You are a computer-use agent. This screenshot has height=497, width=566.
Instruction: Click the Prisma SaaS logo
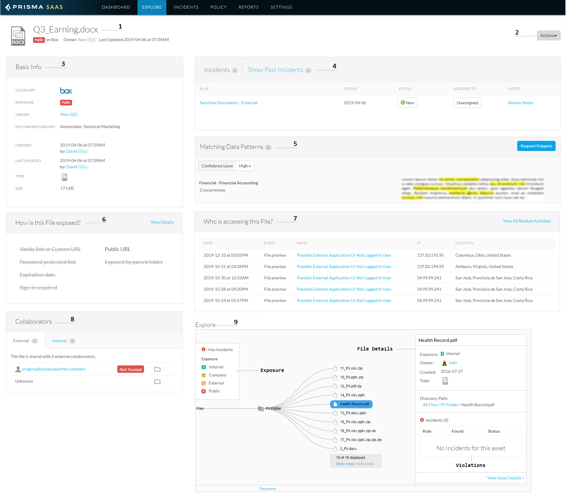pyautogui.click(x=34, y=7)
